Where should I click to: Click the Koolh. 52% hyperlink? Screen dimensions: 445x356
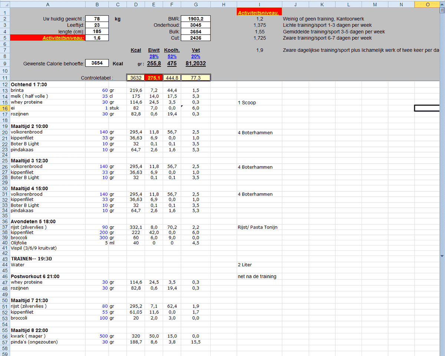tap(172, 56)
